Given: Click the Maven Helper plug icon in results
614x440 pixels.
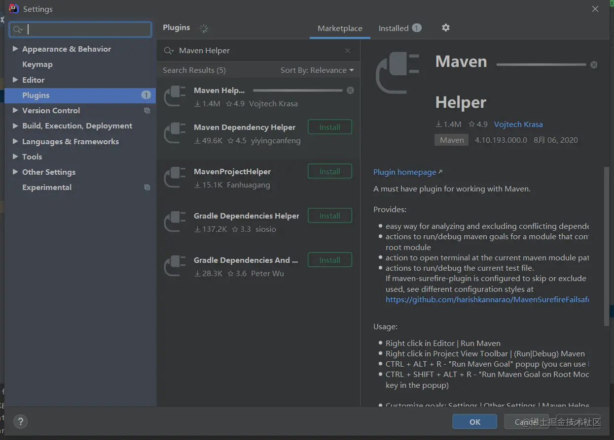Looking at the screenshot, I should point(175,96).
